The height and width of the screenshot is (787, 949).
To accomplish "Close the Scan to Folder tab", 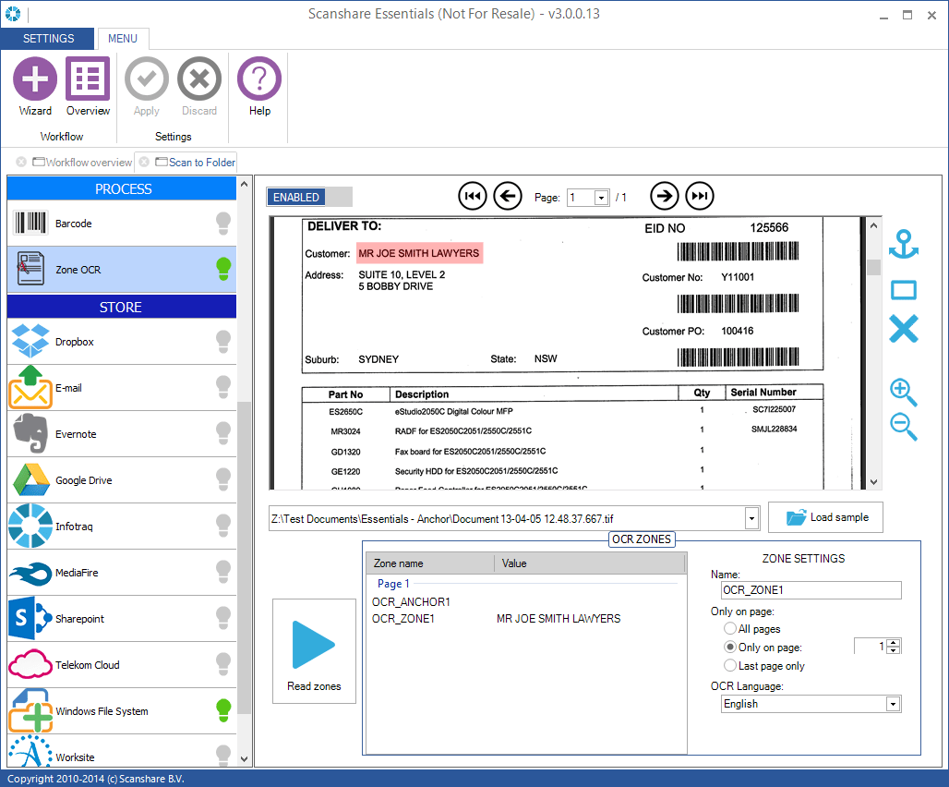I will (144, 163).
